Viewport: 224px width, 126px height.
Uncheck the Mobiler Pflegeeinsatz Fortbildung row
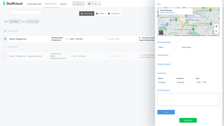click(5, 39)
